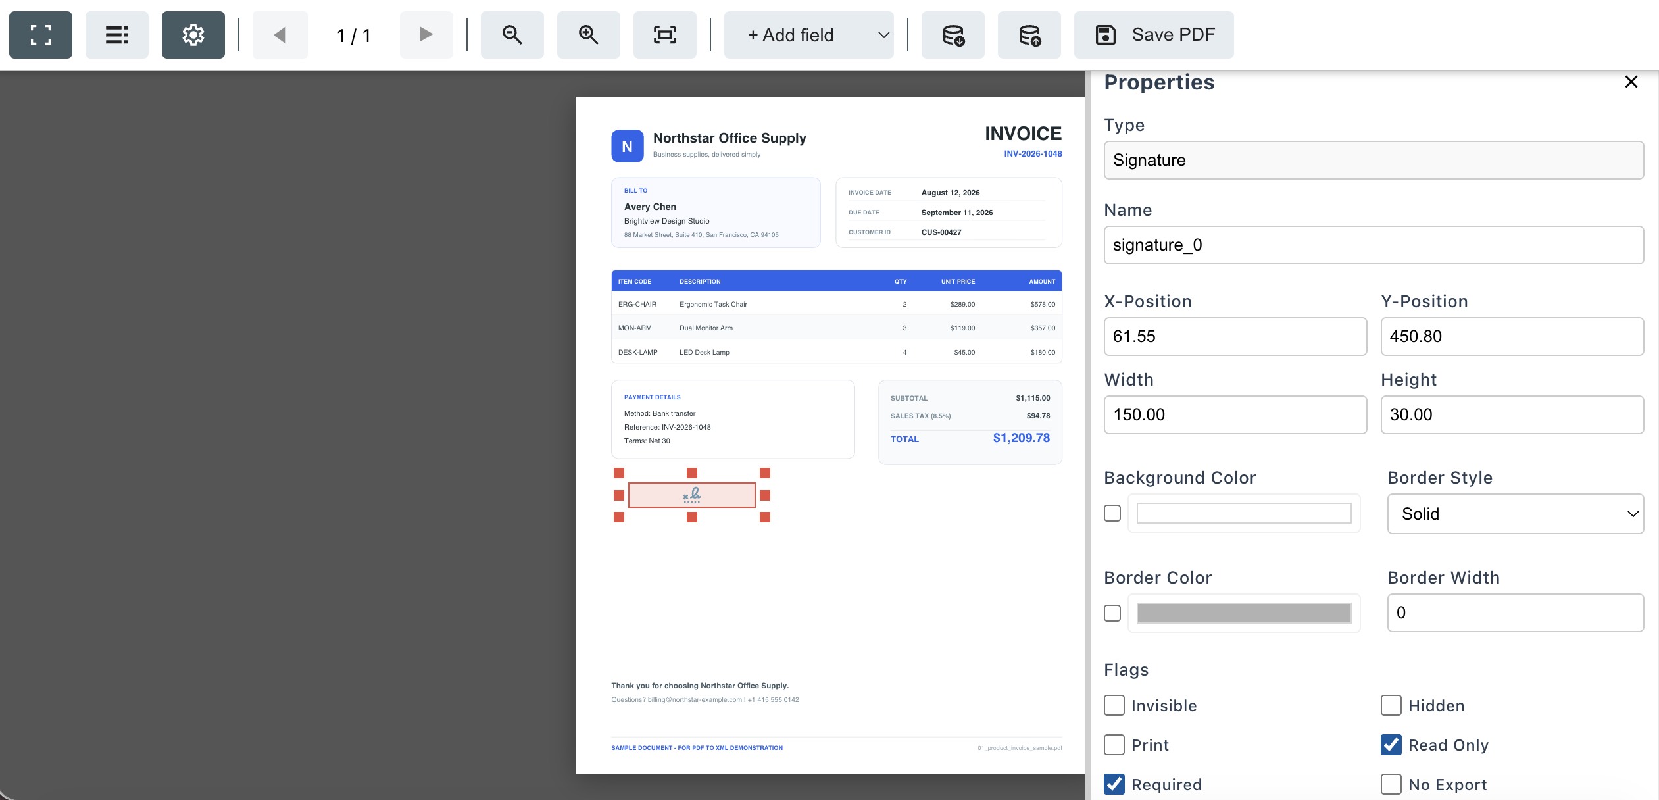Click invoice number INV-2026-1048
Screen dimensions: 1659x800
pyautogui.click(x=1033, y=154)
